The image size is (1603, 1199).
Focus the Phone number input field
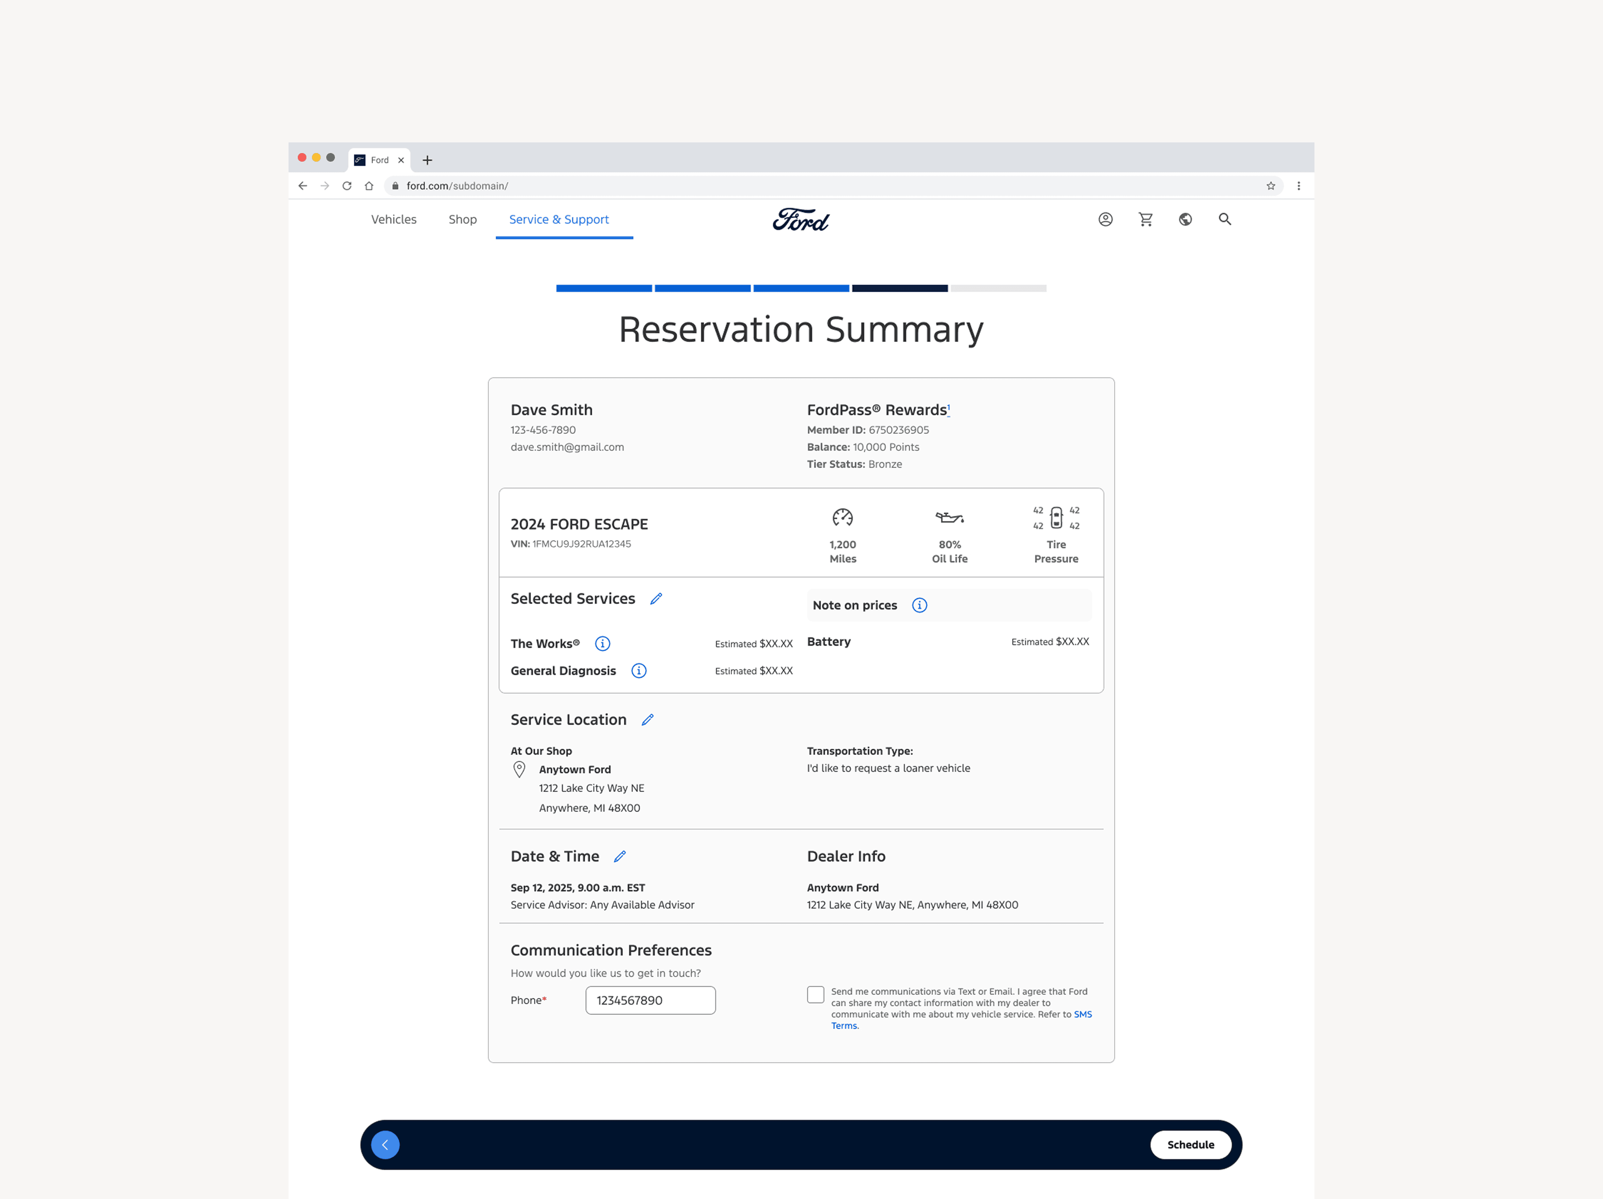coord(650,1001)
